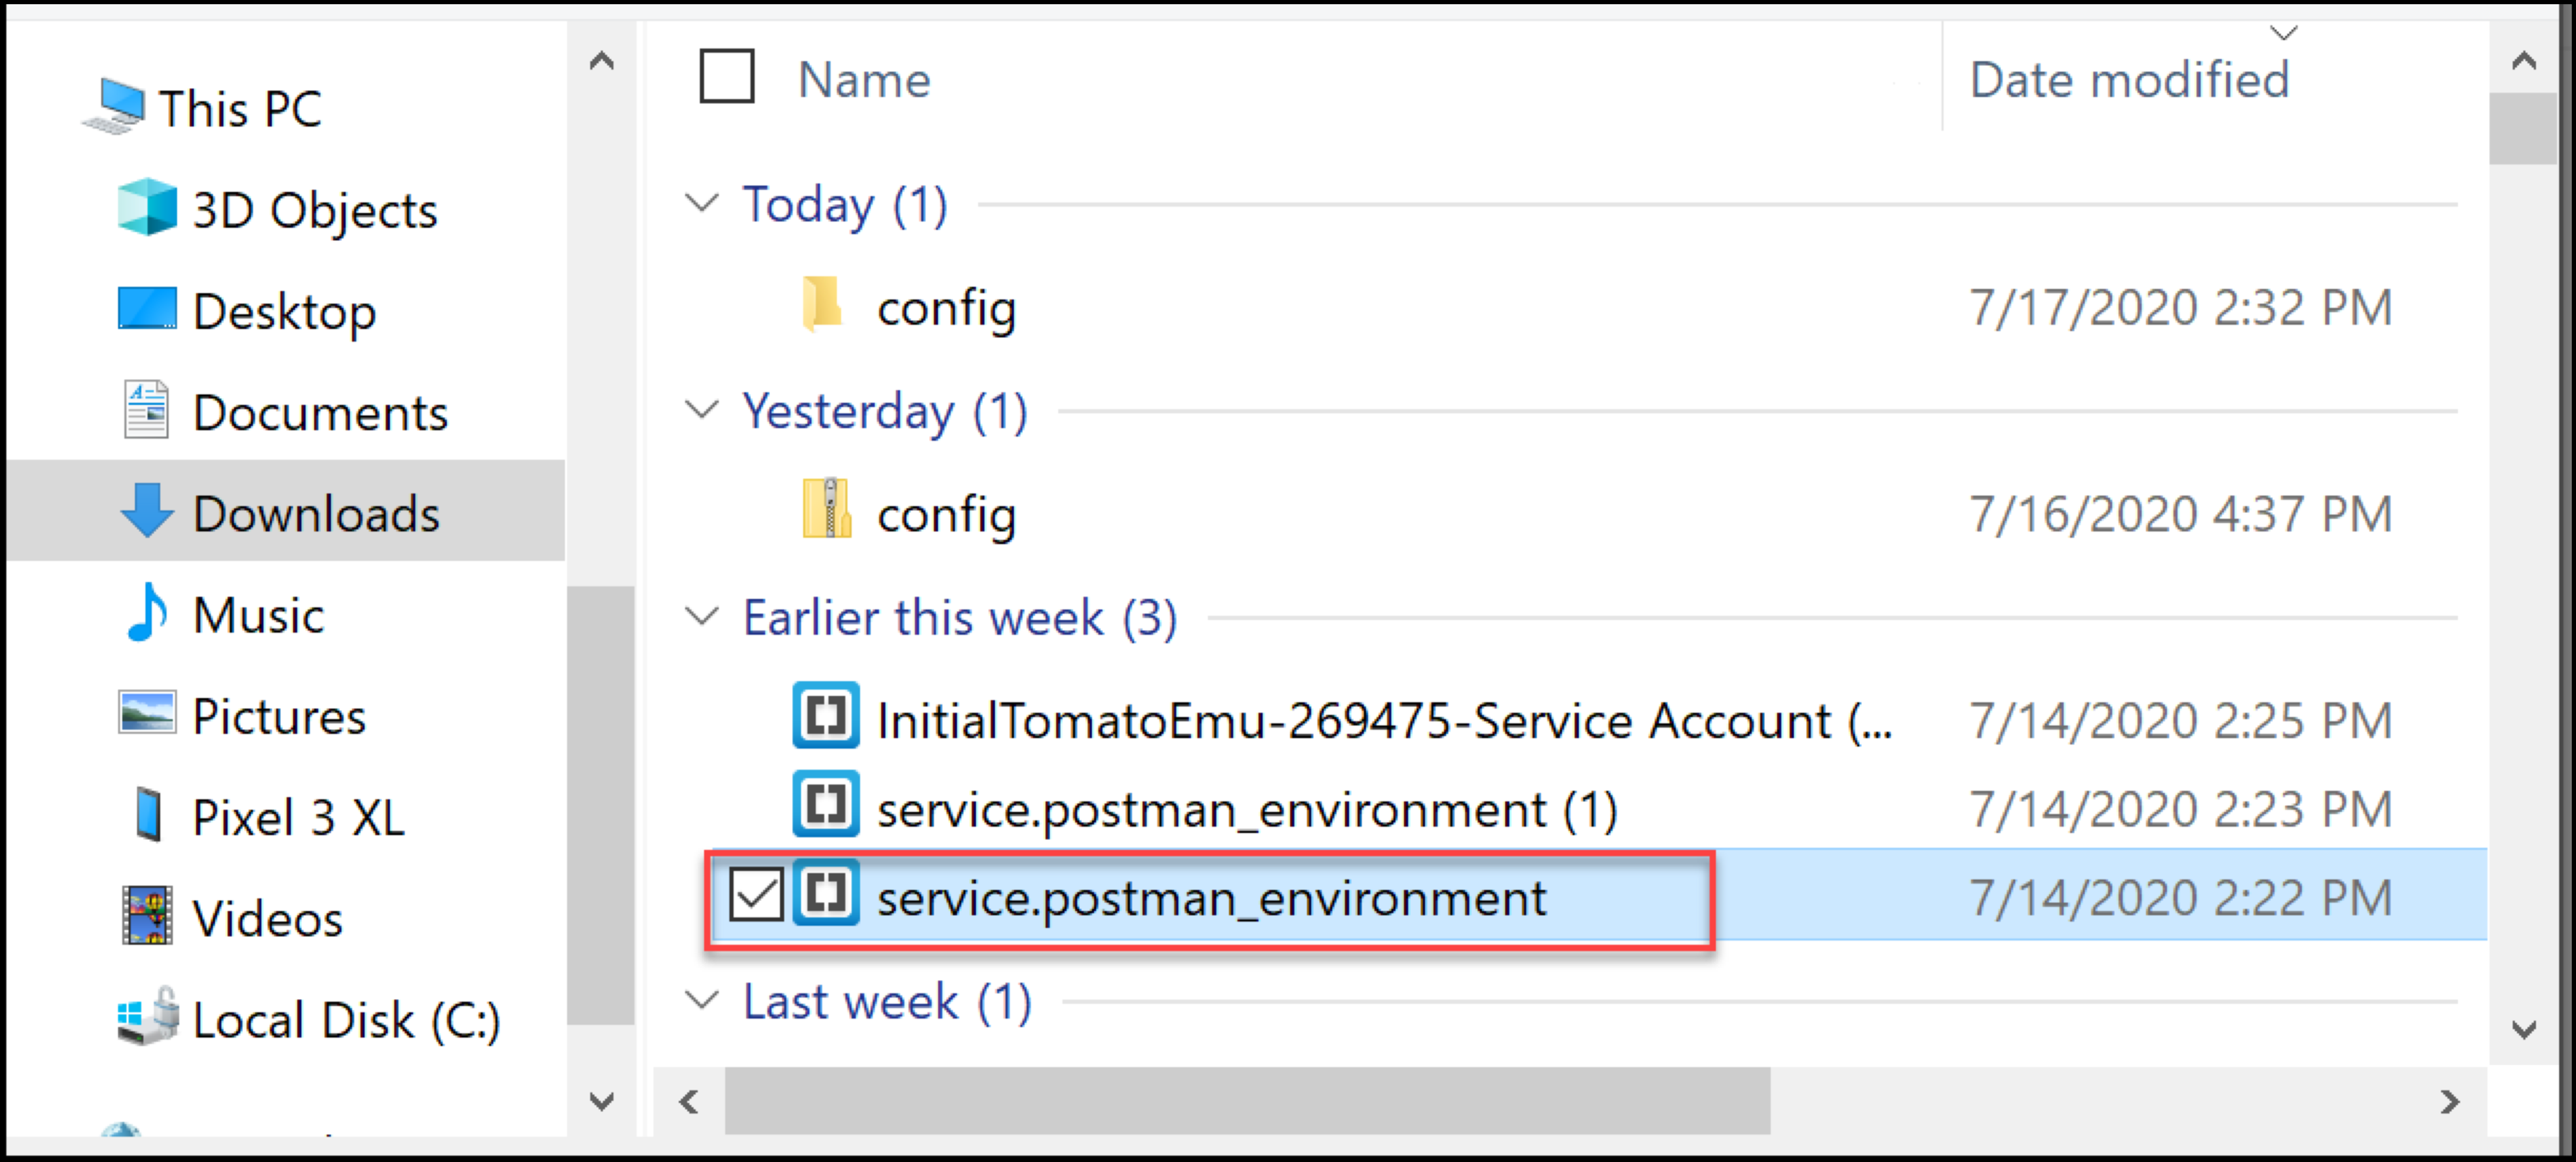Viewport: 2576px width, 1162px height.
Task: Collapse the Today (1) group
Action: point(702,203)
